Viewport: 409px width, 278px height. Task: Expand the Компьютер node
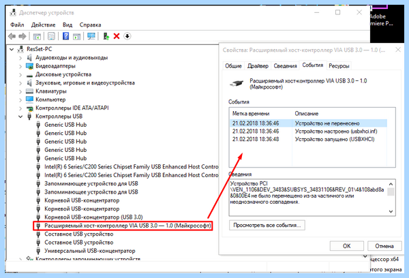[20, 99]
